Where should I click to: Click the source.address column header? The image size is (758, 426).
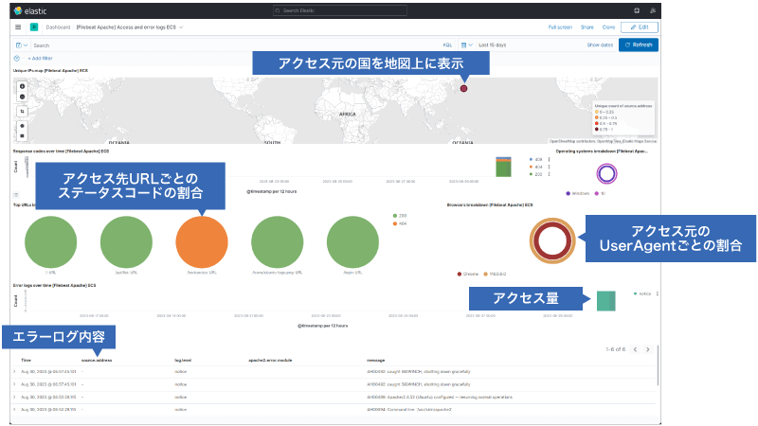tap(97, 361)
